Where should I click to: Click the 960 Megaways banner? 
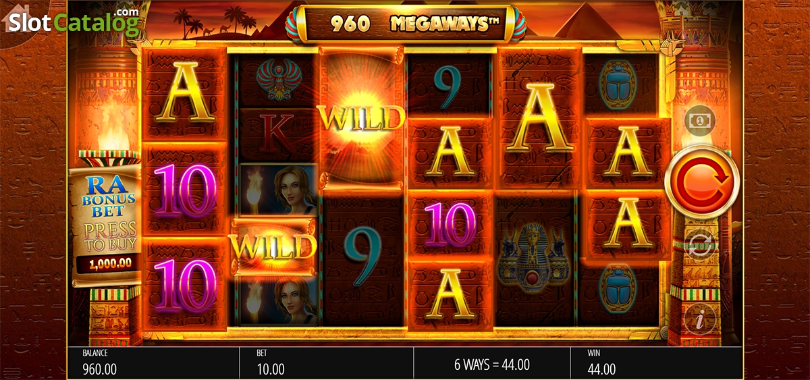[404, 24]
